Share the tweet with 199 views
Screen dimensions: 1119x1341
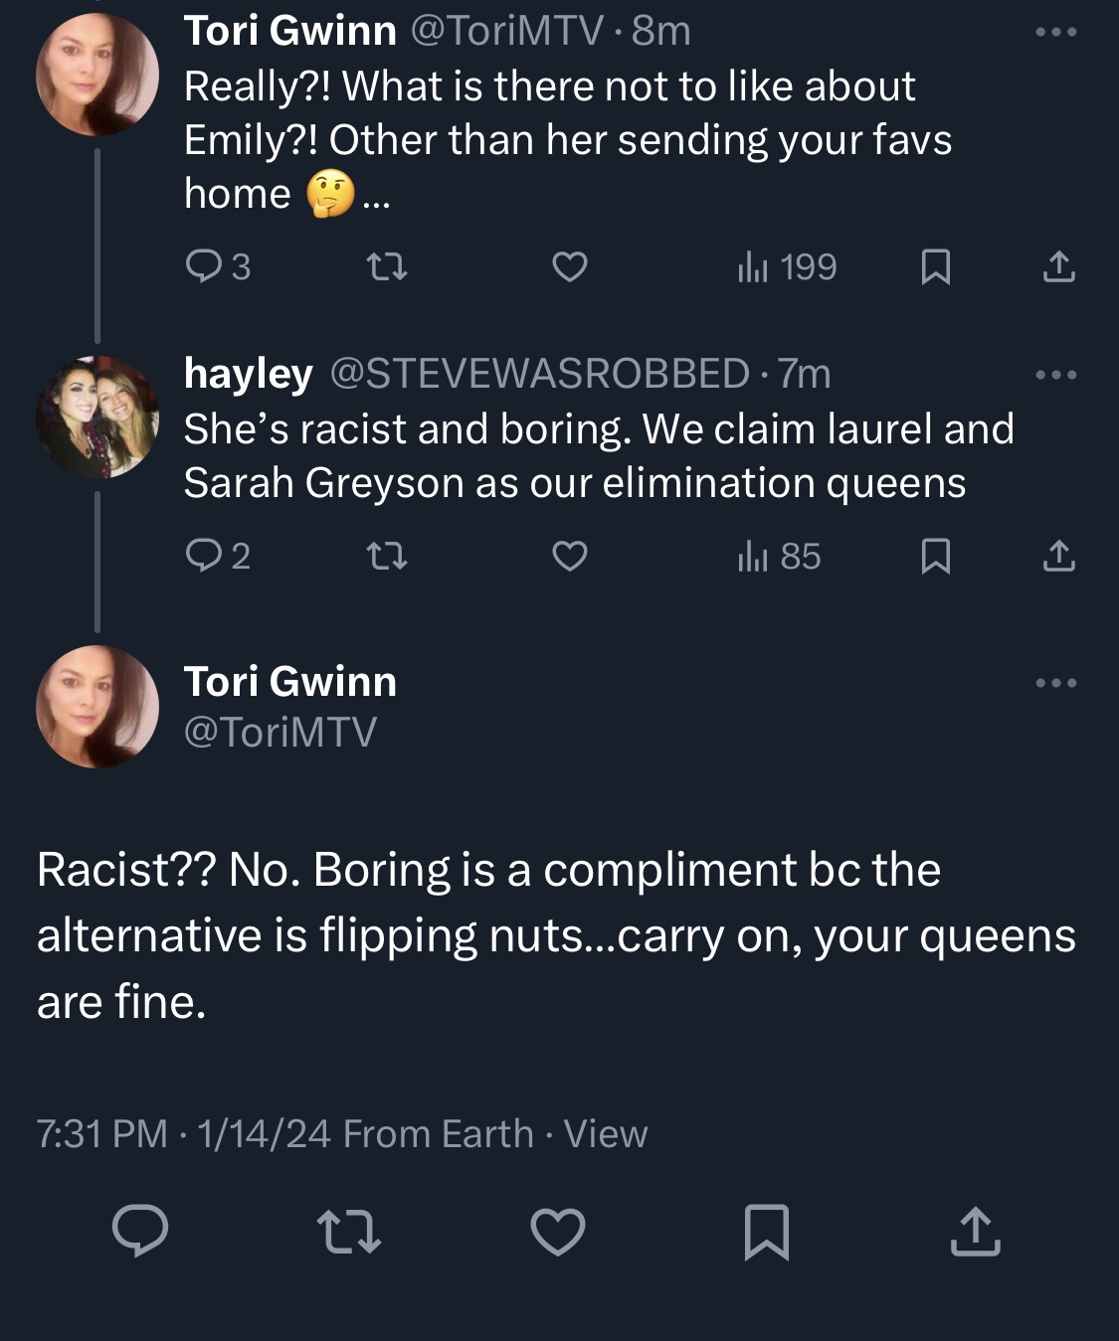point(1058,266)
